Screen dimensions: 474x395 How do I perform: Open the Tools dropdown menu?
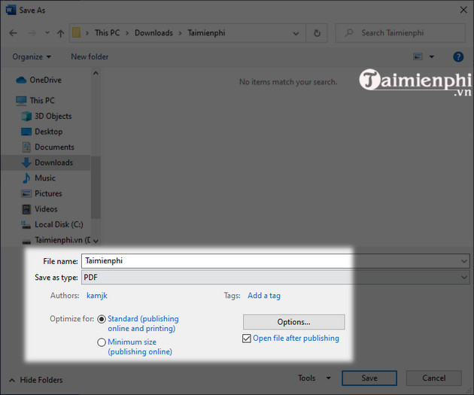tap(314, 378)
